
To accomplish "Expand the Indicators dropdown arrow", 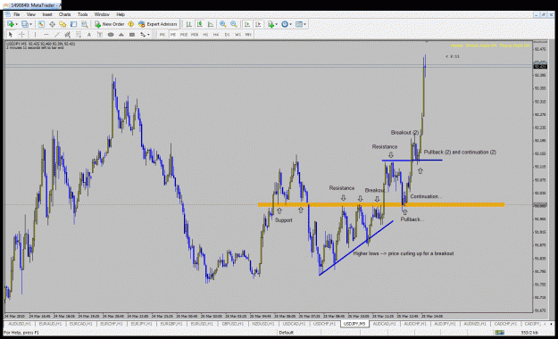I will click(x=277, y=24).
